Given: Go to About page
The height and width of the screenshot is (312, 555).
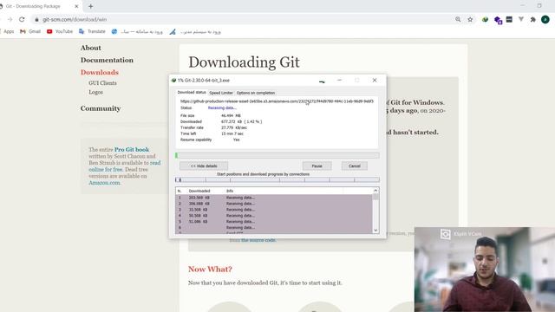Looking at the screenshot, I should (x=90, y=48).
